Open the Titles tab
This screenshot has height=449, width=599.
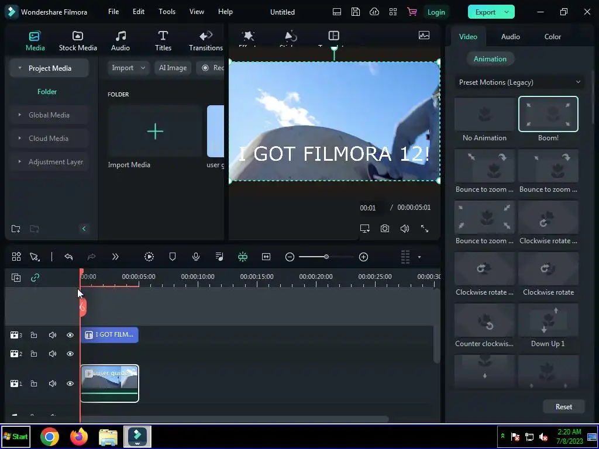[163, 41]
